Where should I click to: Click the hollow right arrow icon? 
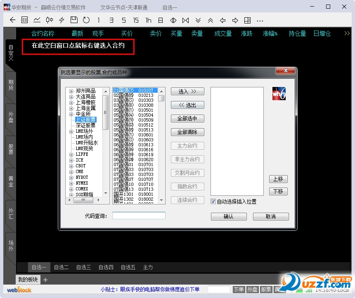[x=235, y=20]
